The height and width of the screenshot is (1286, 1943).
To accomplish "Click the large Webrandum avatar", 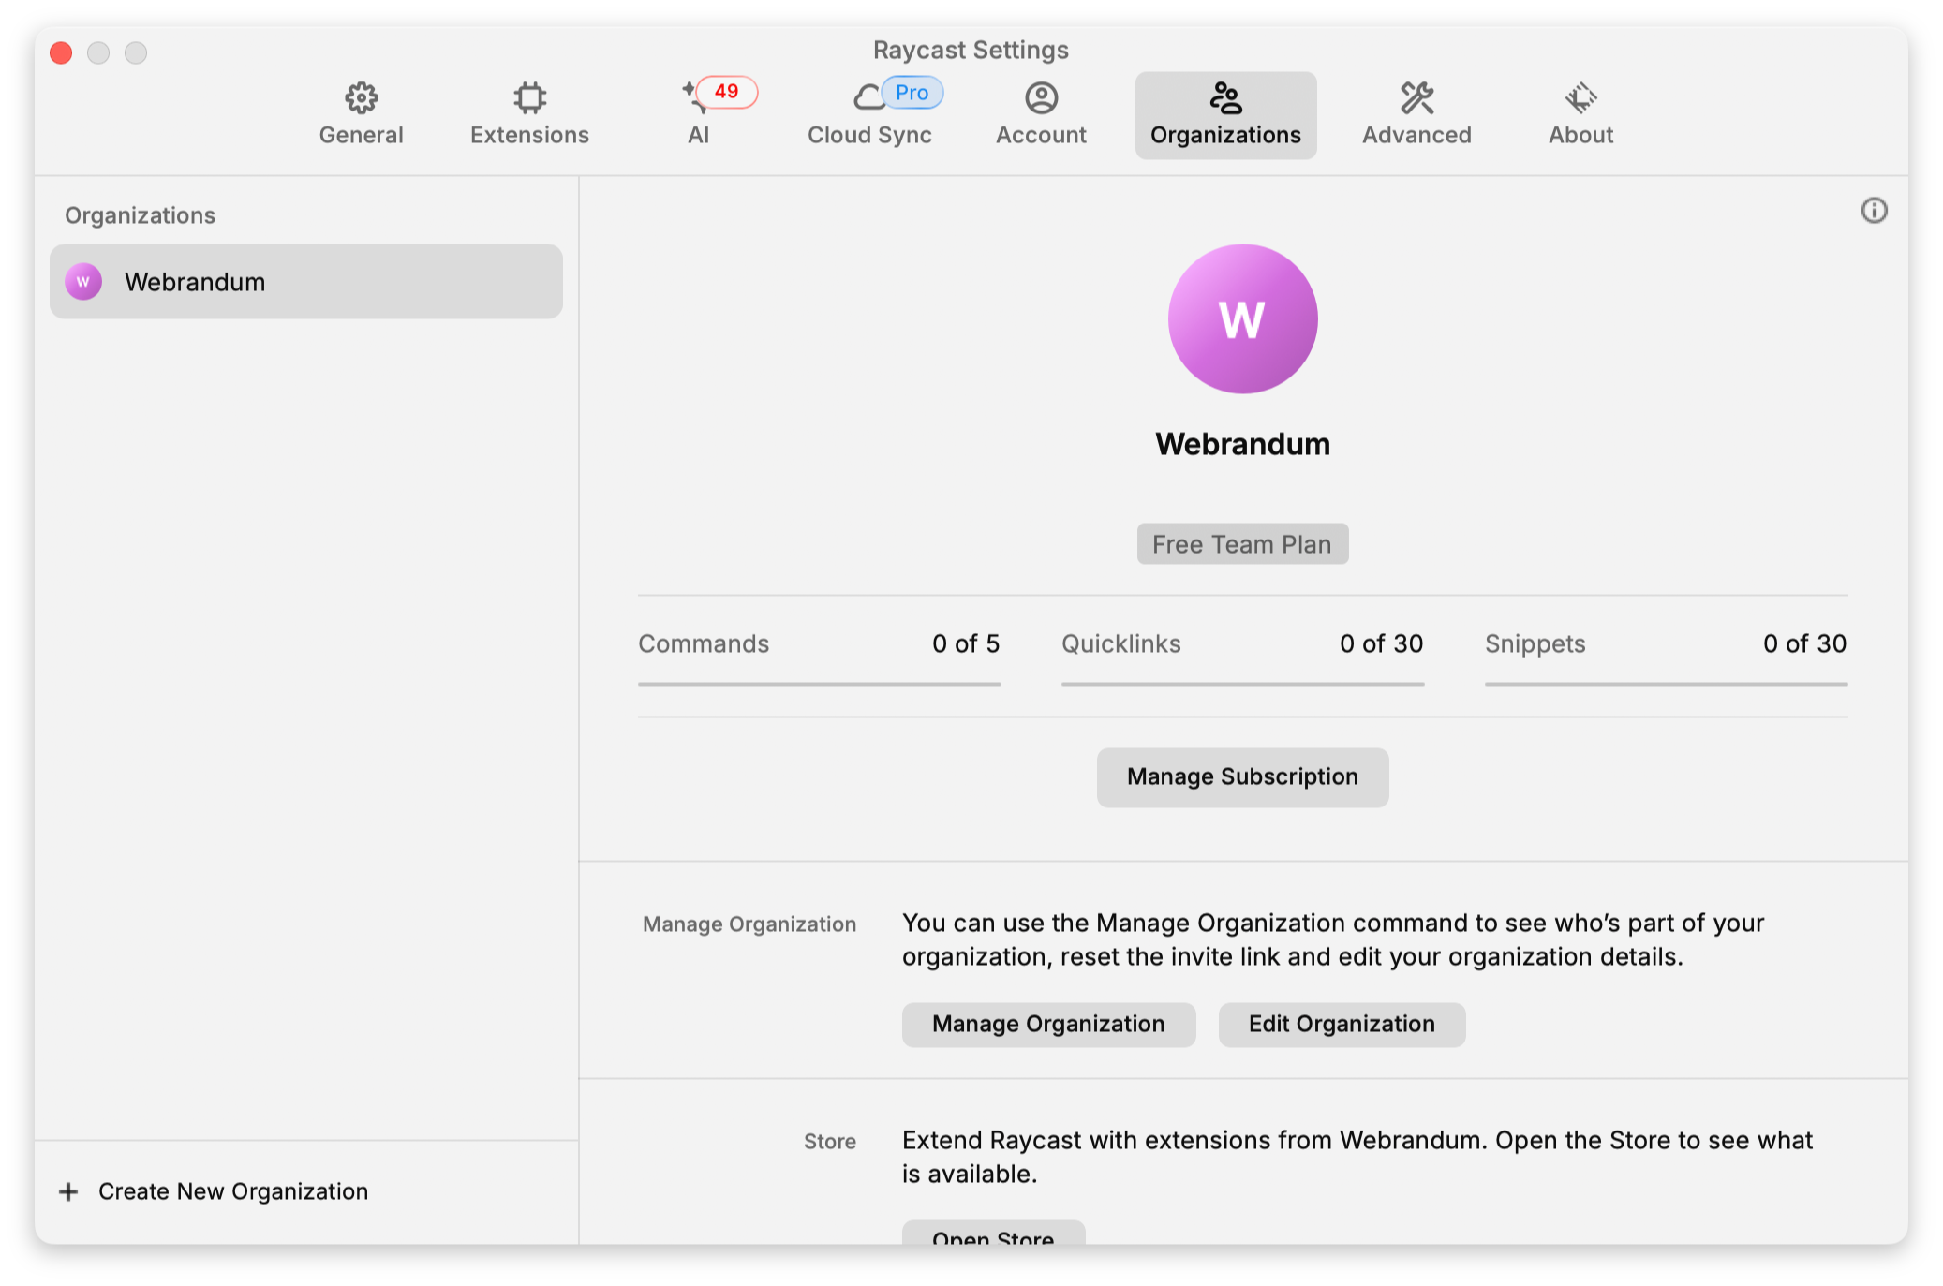I will (1242, 319).
